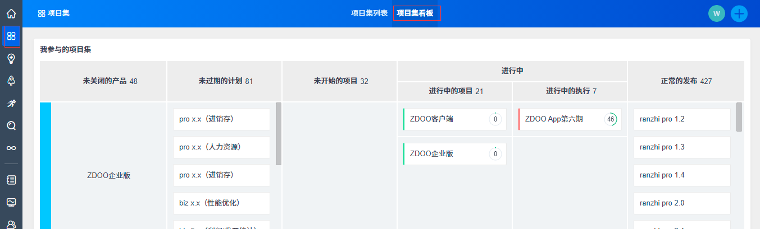
Task: Open plan card biz x.x（性能优化）
Action: pos(221,203)
